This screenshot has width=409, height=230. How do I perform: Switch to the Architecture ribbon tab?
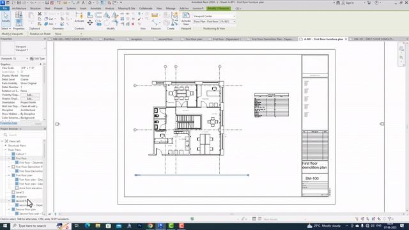click(19, 8)
